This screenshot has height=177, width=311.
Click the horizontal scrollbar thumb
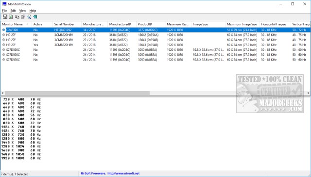(77, 93)
